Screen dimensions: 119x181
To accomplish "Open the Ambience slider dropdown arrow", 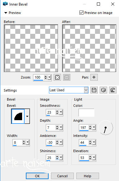I will pos(61,143).
